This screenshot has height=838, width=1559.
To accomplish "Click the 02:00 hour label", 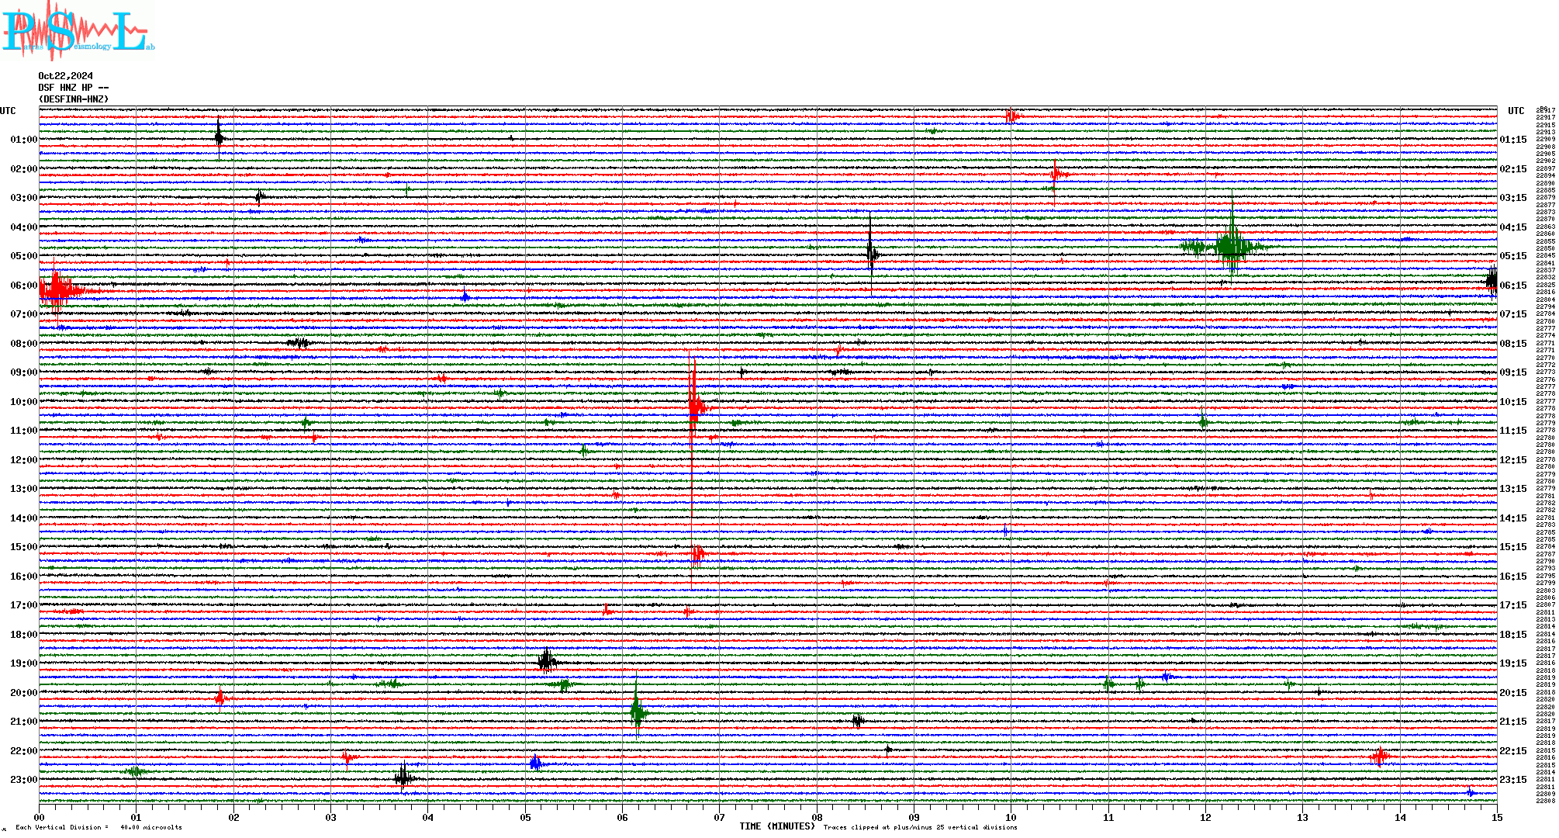I will pos(23,169).
